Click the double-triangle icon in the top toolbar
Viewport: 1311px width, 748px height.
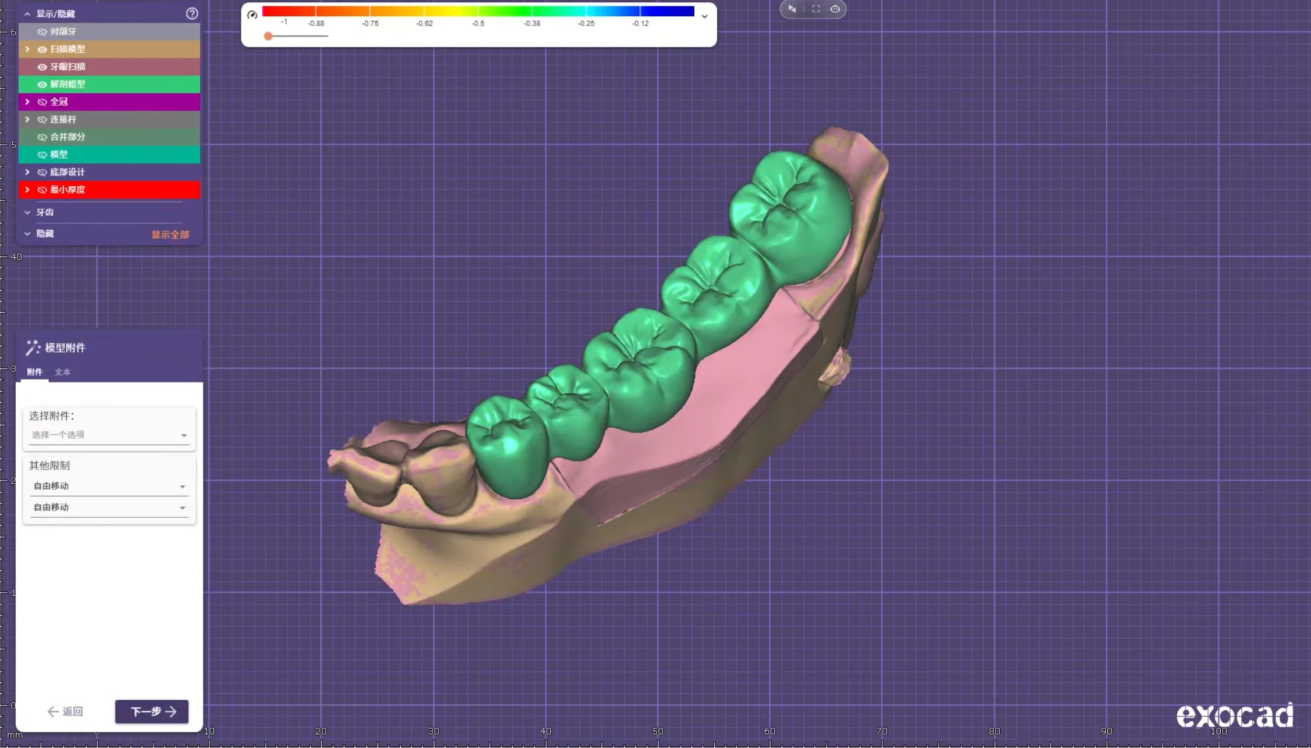(x=792, y=9)
